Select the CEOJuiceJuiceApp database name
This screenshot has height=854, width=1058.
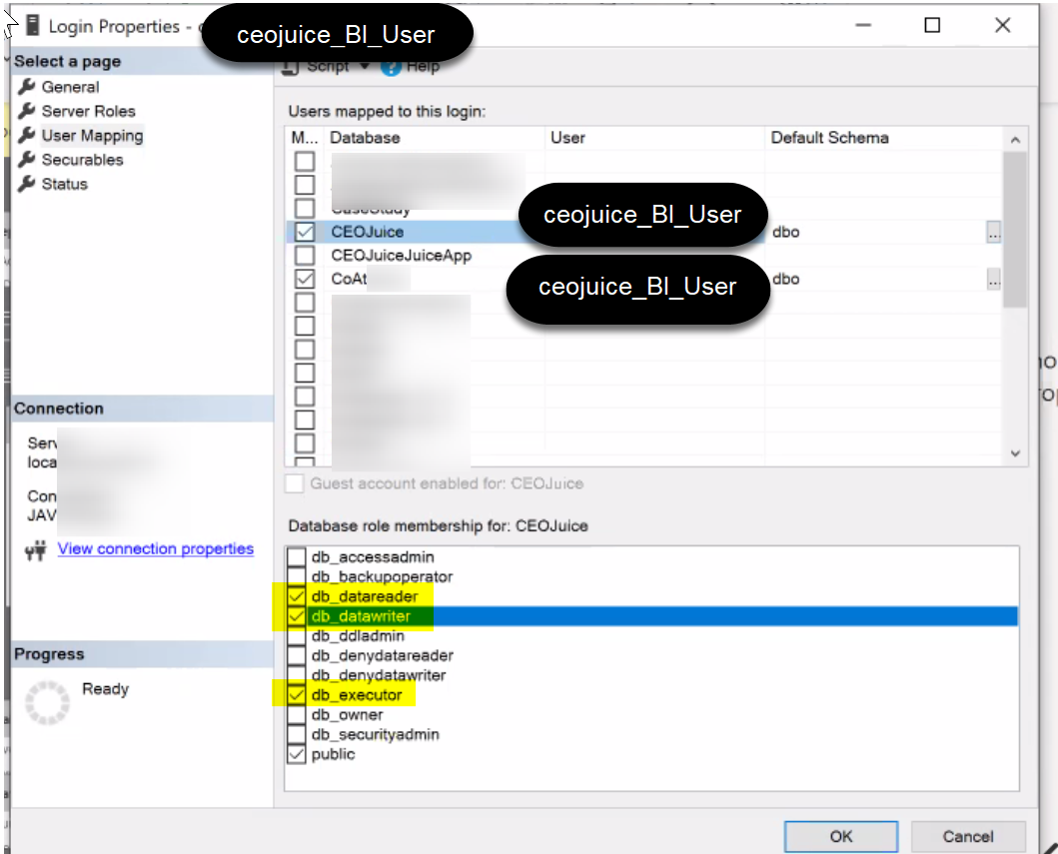401,256
